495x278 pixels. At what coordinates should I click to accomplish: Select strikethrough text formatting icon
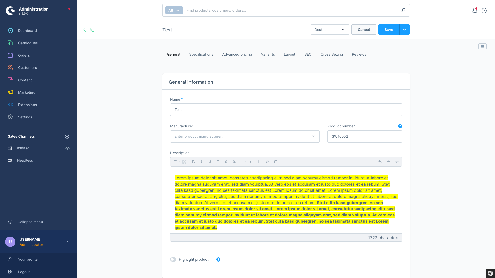click(218, 162)
